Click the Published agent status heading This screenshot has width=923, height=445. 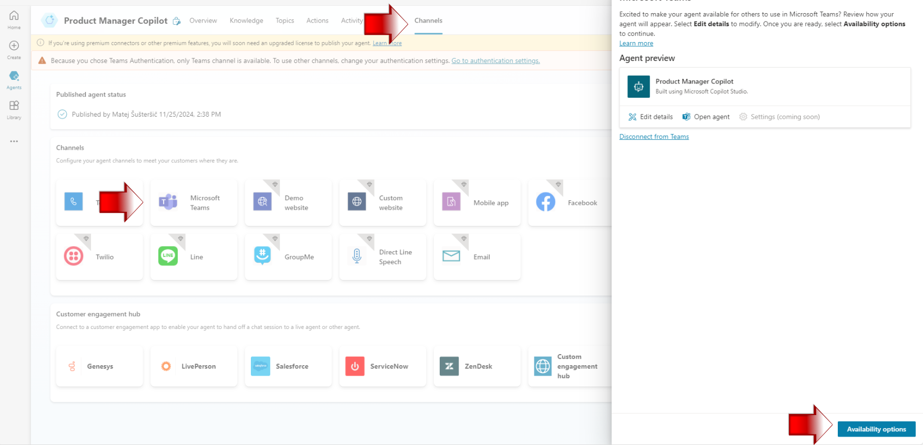point(91,95)
